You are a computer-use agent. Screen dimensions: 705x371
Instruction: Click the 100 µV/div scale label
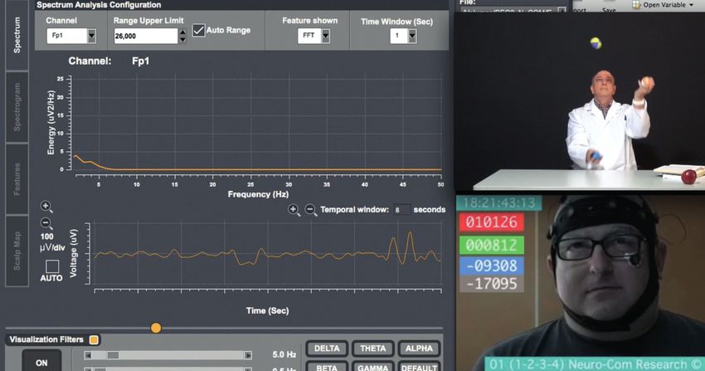52,242
